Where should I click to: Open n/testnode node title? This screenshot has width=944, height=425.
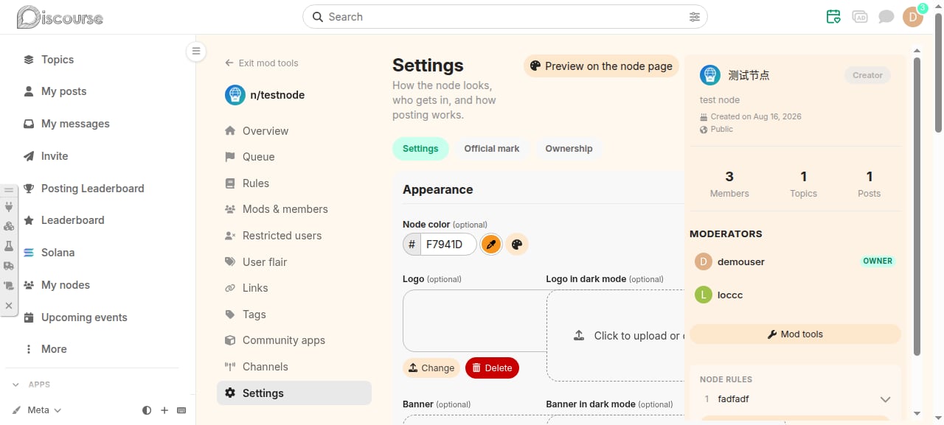pos(277,95)
